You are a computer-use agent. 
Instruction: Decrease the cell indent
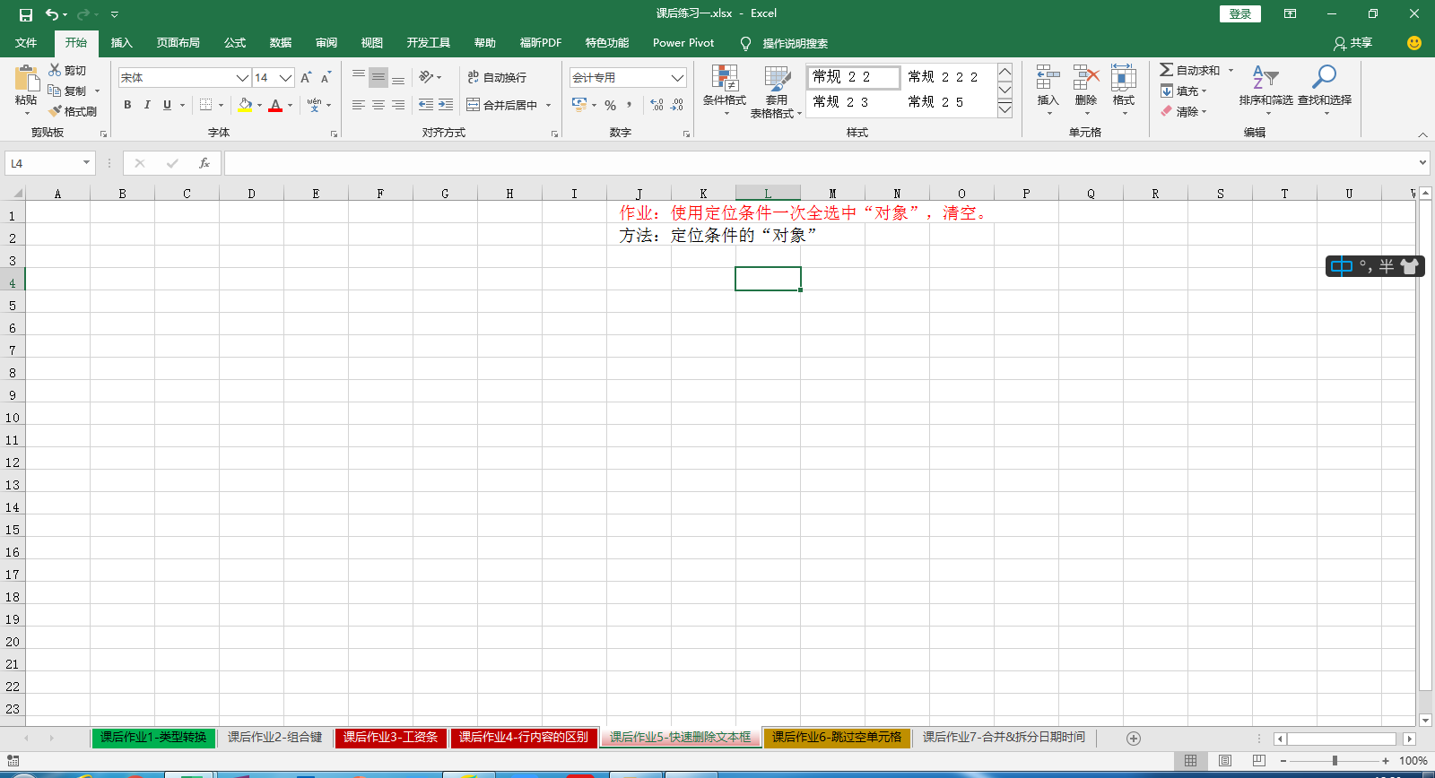(x=426, y=105)
